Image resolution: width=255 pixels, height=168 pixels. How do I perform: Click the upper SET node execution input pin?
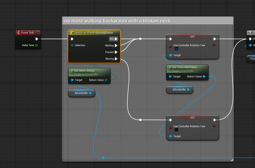point(170,39)
